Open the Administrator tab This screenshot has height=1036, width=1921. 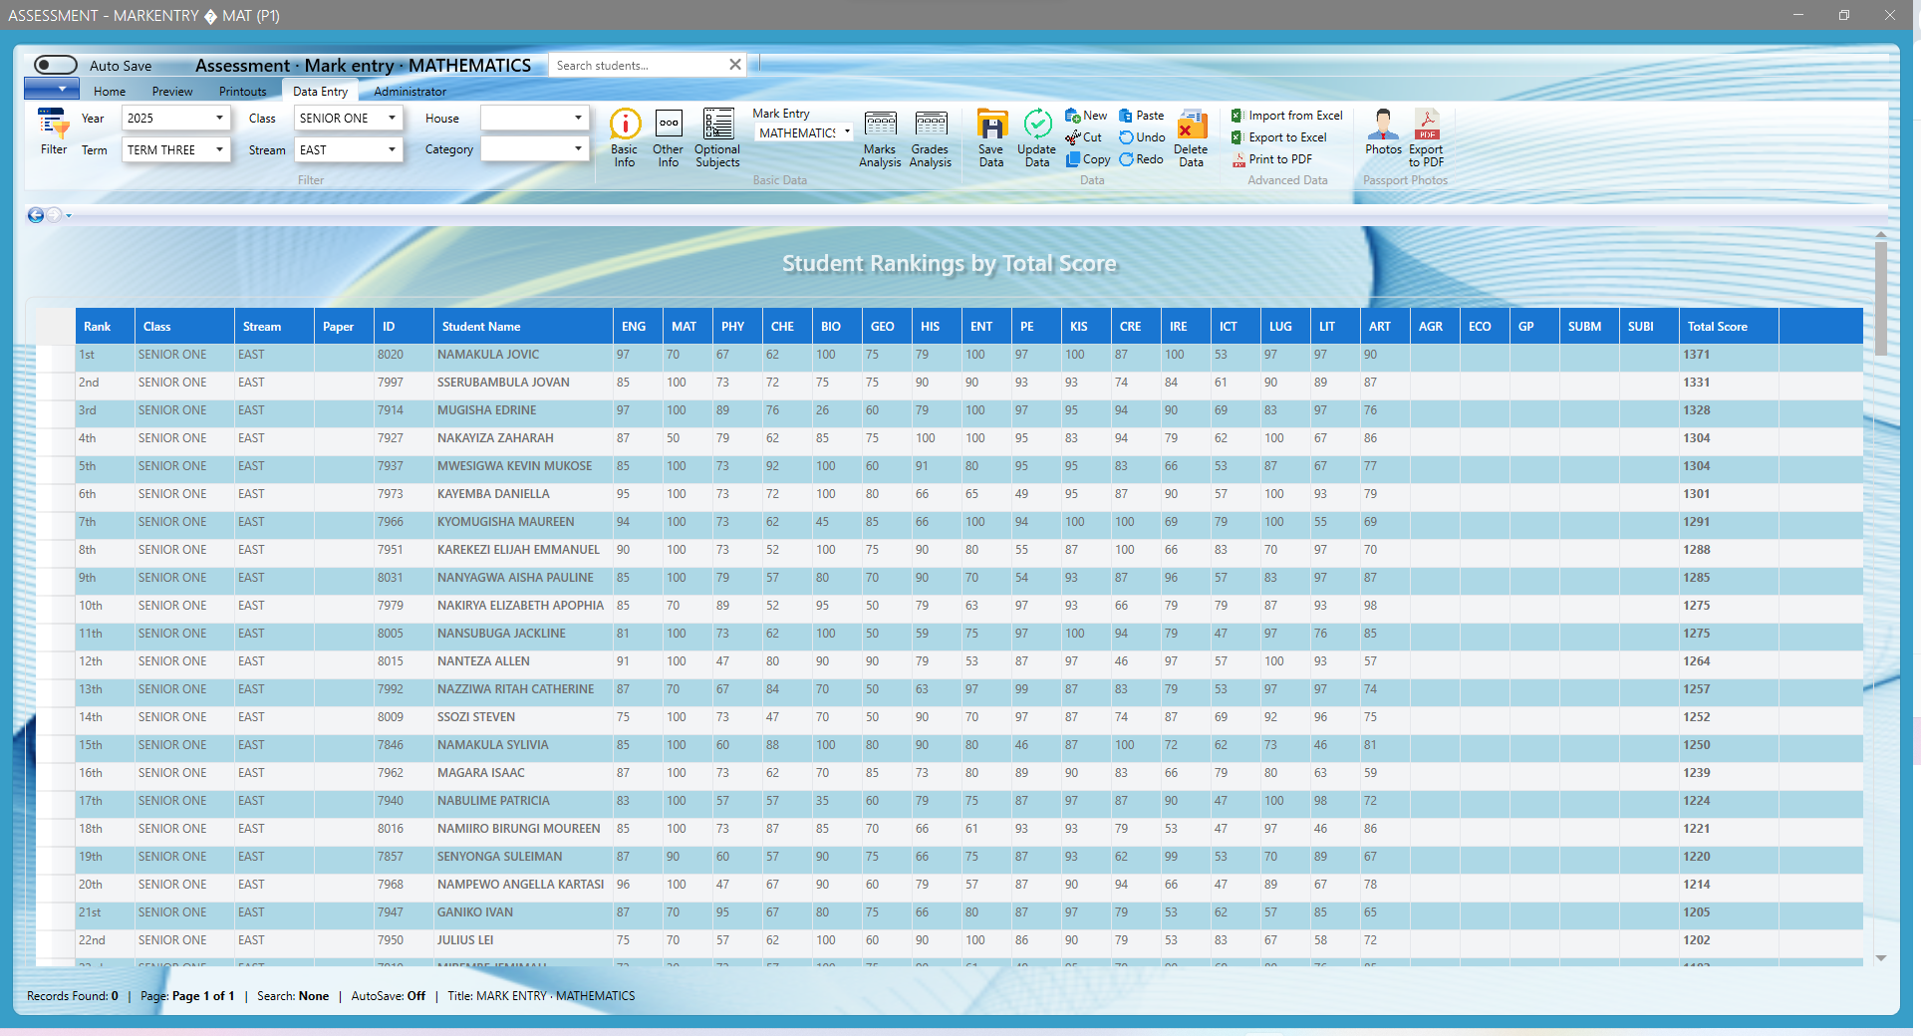point(410,91)
